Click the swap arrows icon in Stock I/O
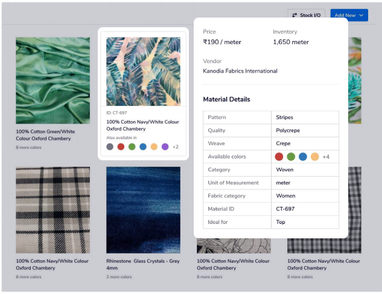Screen dimensions: 382x294 pyautogui.click(x=294, y=15)
